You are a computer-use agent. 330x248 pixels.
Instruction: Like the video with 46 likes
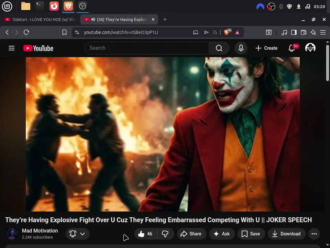click(x=145, y=234)
